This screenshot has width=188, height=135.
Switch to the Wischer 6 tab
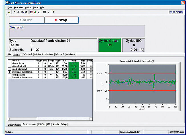tap(70, 54)
